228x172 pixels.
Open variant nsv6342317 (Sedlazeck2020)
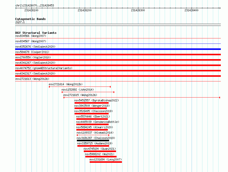(x=35, y=73)
